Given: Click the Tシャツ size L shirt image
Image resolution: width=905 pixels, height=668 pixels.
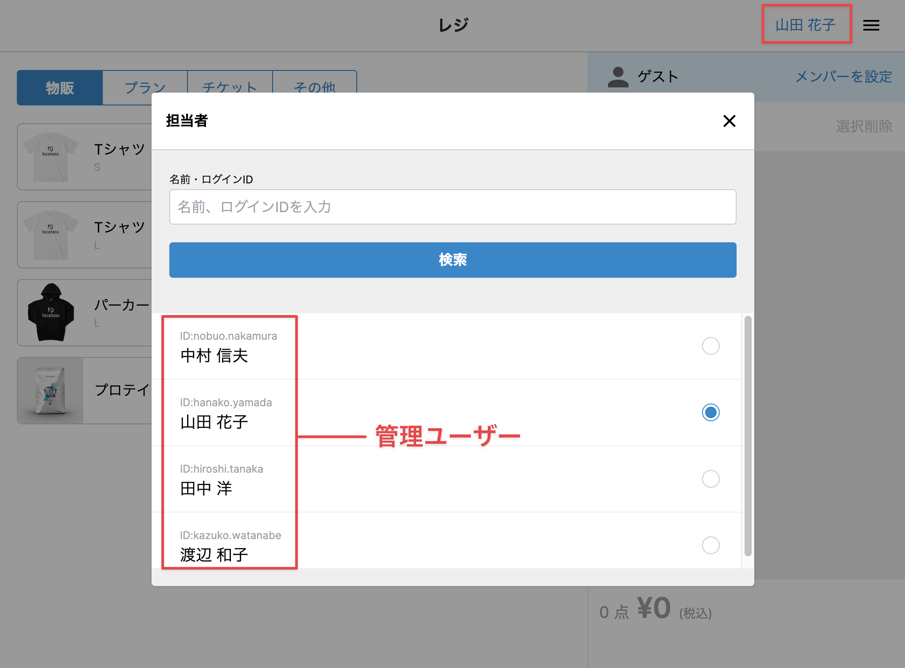Looking at the screenshot, I should (x=51, y=235).
